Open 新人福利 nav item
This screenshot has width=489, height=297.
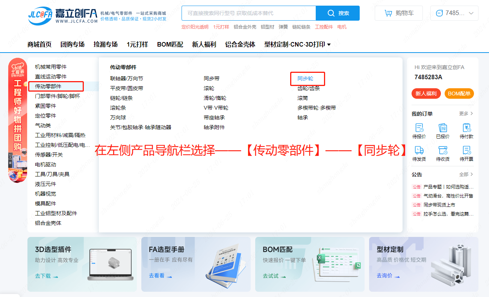pos(204,44)
